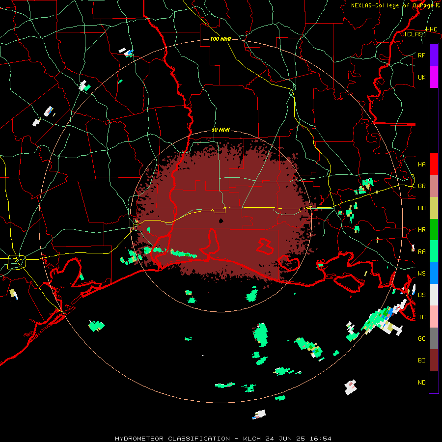Click the HA legend label

click(x=422, y=165)
